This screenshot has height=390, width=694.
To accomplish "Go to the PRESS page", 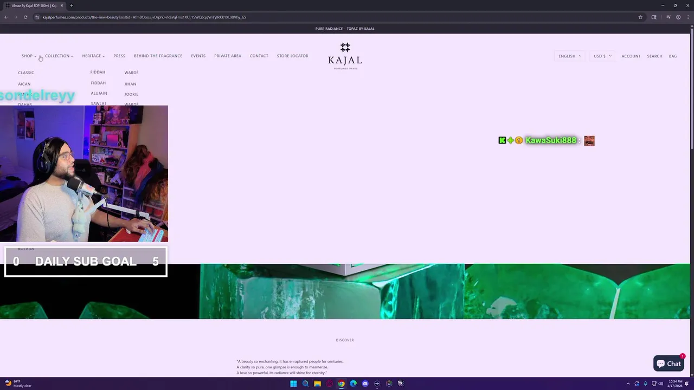I will 119,56.
